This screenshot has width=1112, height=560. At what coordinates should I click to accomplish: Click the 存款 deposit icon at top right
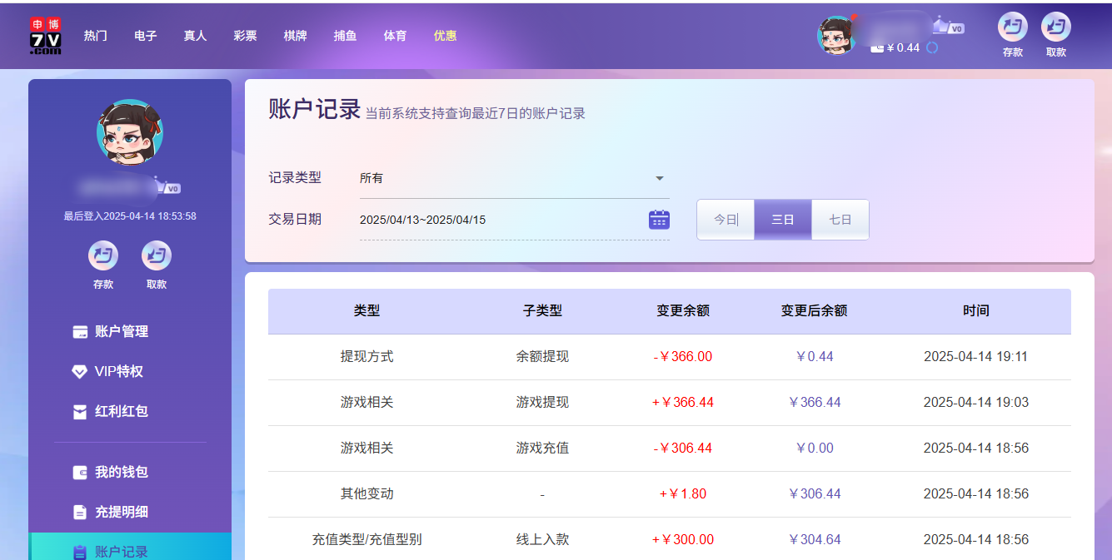(1012, 29)
